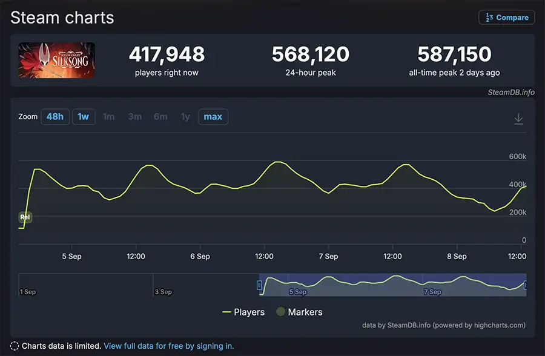Screen dimensions: 545x356
Task: Click the 'Charts data is limited.' notice text
Action: [x=62, y=346]
